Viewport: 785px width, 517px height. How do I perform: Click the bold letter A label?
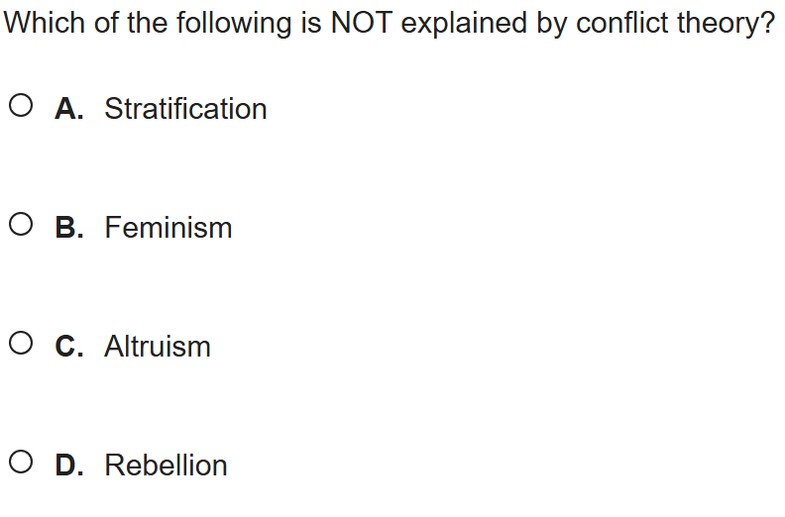(69, 109)
